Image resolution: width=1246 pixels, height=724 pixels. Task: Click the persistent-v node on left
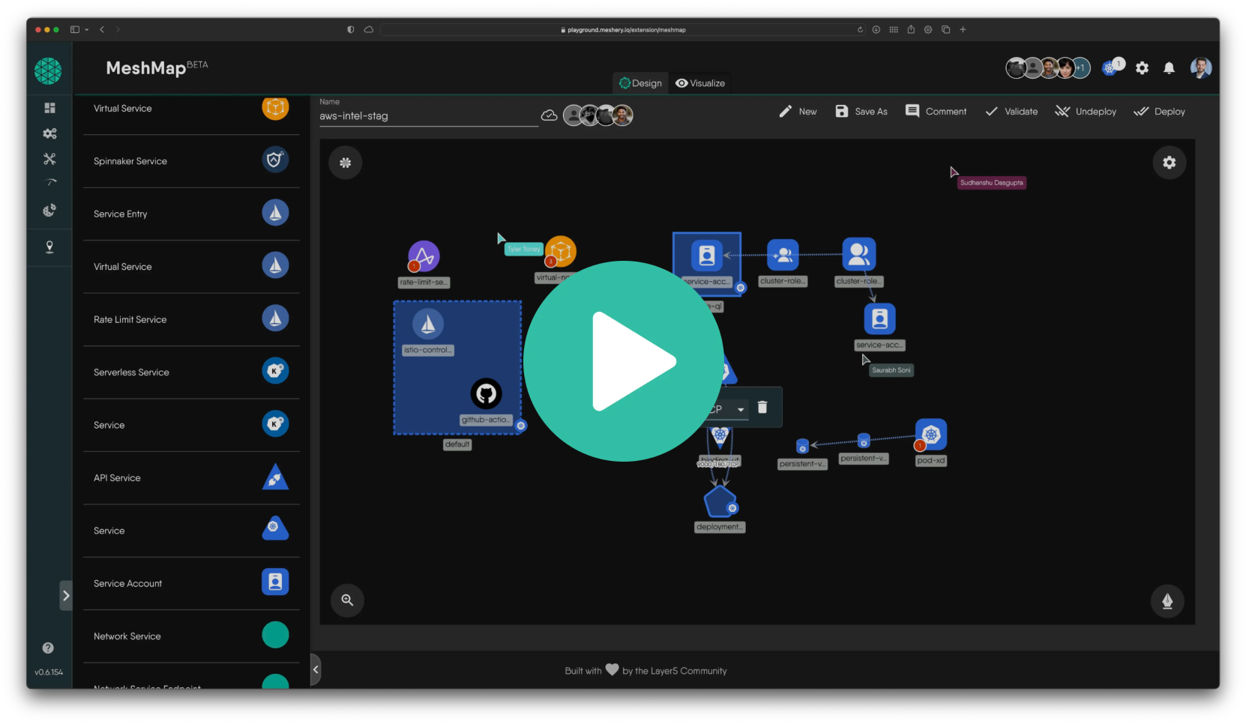click(802, 447)
